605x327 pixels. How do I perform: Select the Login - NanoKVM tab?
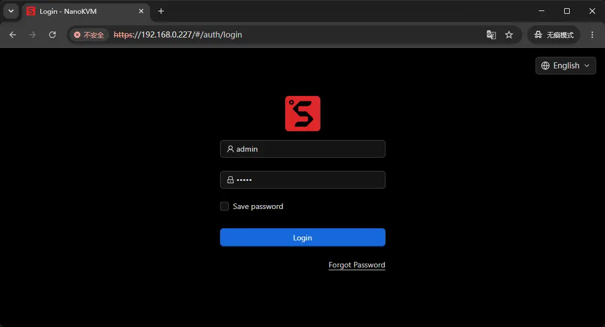click(85, 11)
